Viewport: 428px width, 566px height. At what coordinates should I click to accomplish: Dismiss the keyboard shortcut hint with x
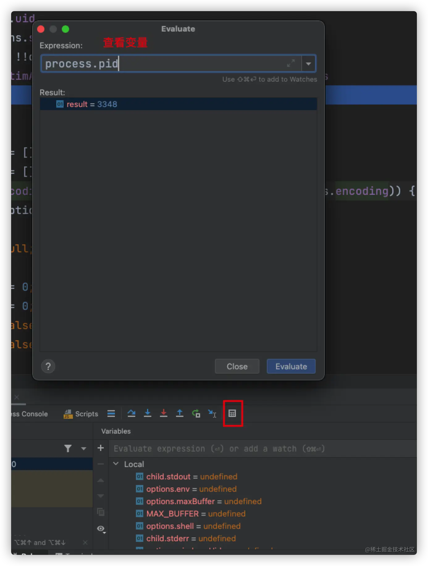[85, 542]
